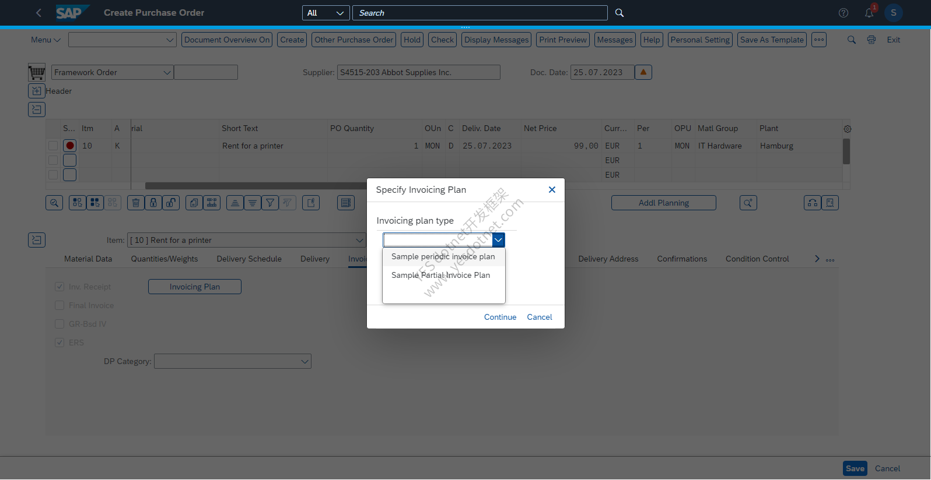Viewport: 931px width, 480px height.
Task: Click the Supplier input field
Action: 419,72
